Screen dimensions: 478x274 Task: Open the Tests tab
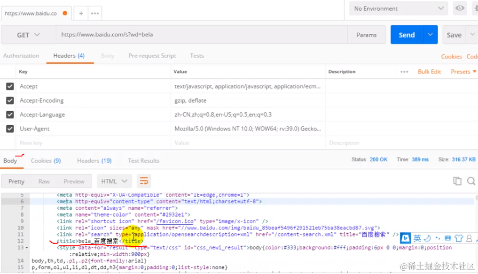coord(196,56)
